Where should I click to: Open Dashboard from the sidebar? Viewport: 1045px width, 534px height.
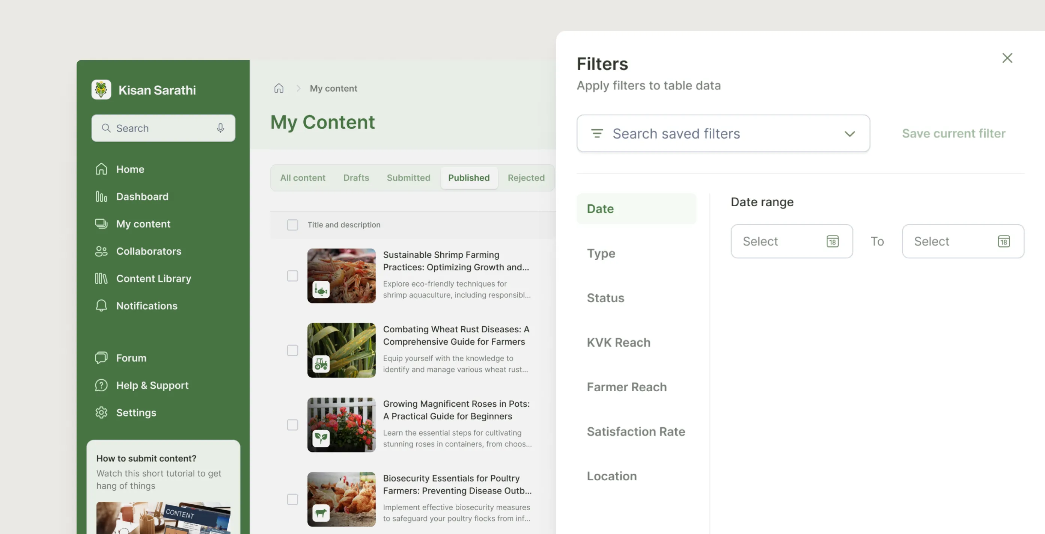coord(142,197)
